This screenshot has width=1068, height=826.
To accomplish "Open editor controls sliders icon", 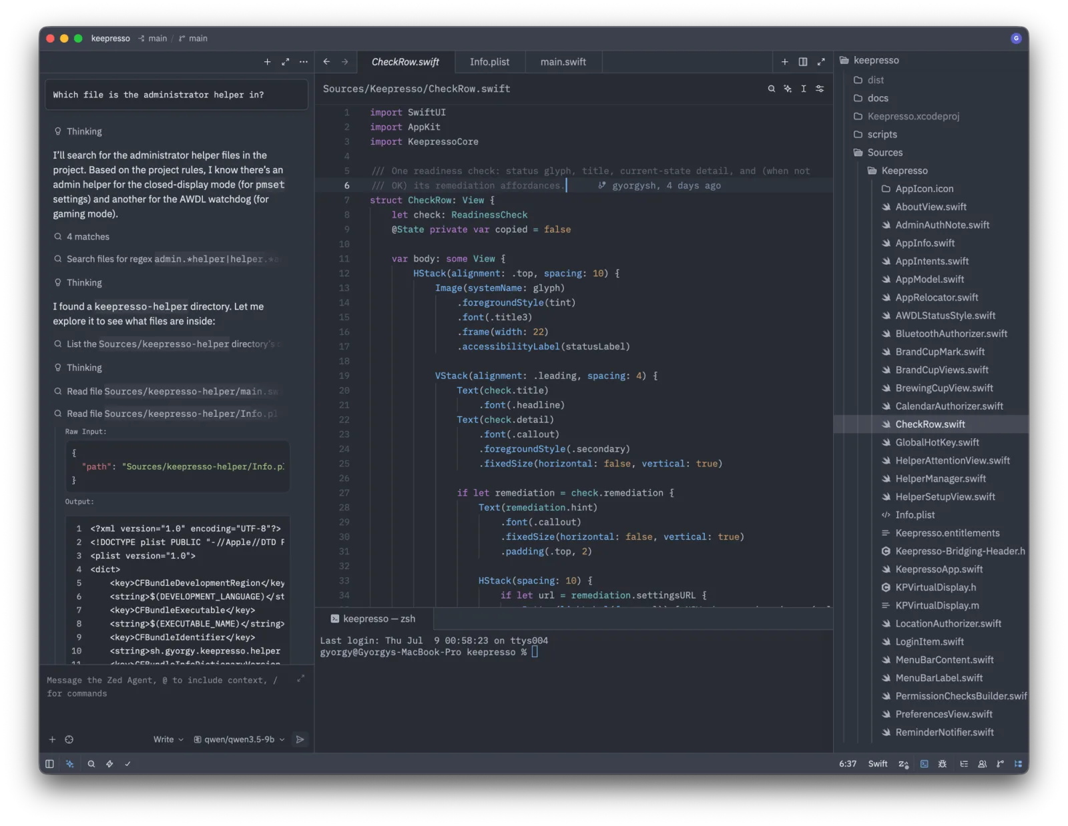I will click(x=820, y=89).
